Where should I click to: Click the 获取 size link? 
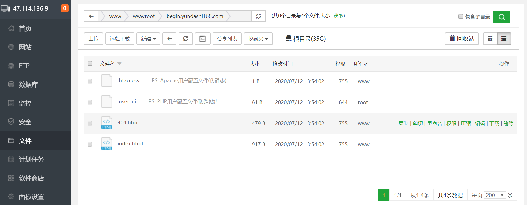(x=338, y=16)
